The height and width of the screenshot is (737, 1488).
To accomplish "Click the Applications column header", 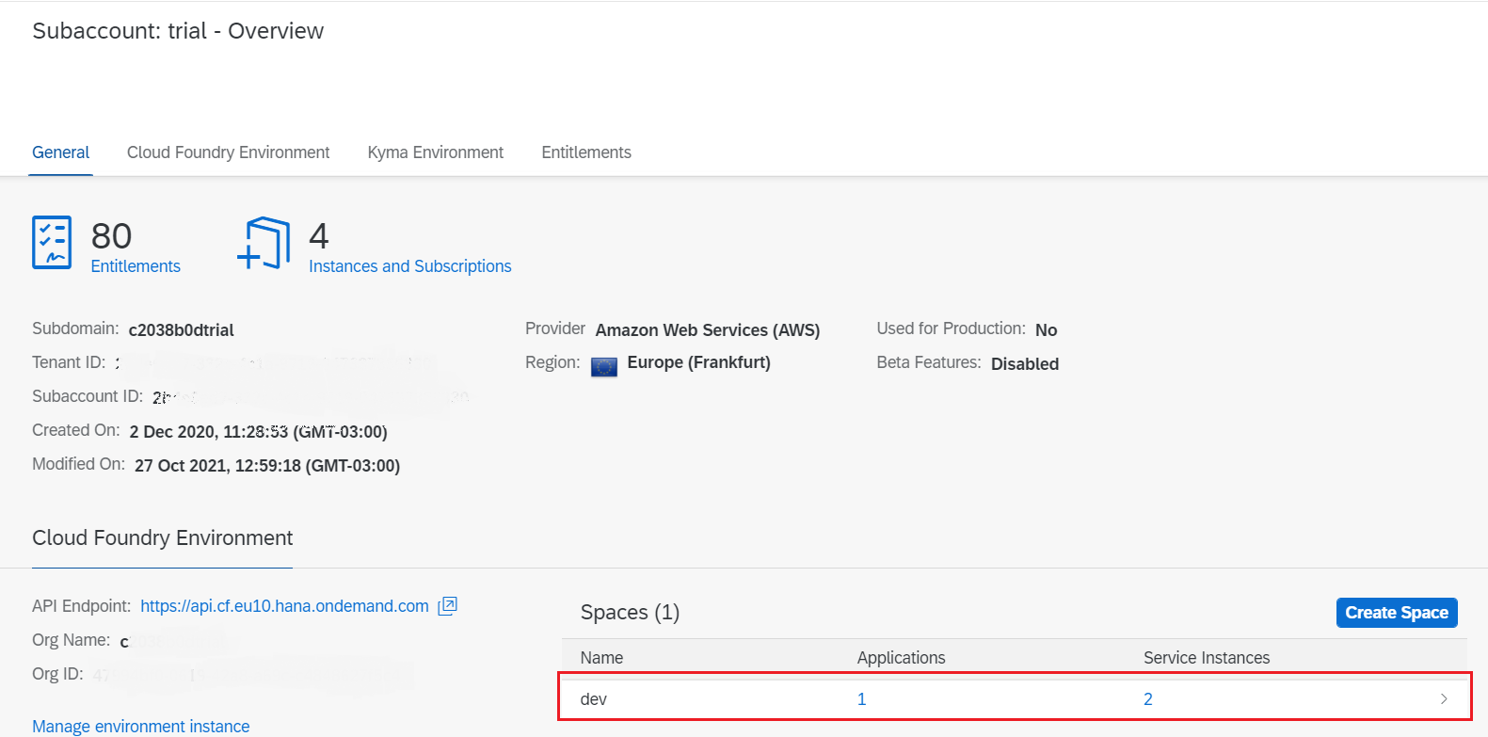I will tap(902, 658).
